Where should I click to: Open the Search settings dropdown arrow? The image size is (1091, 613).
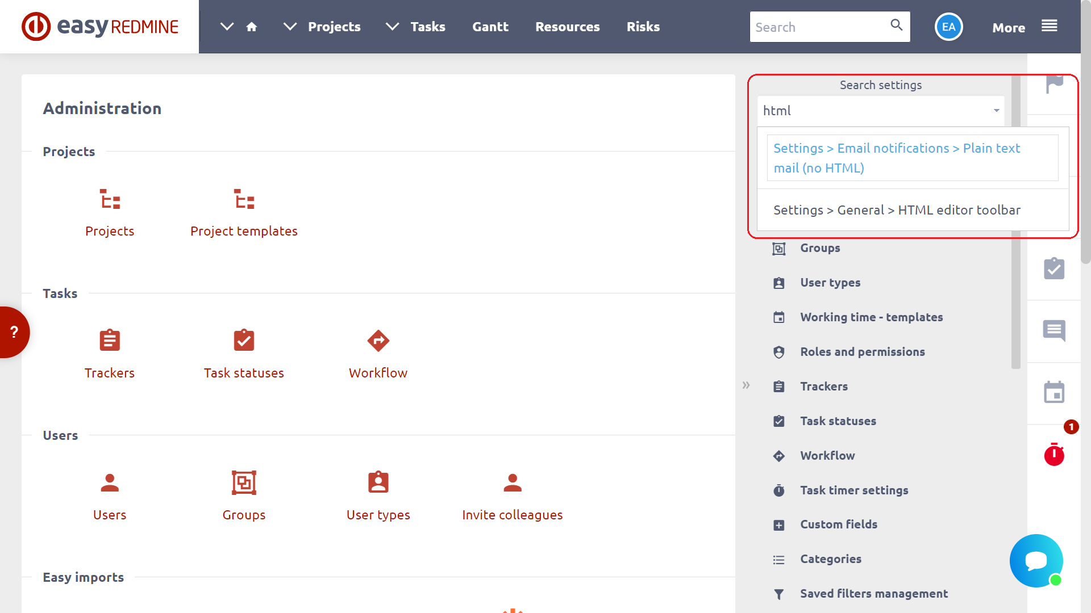tap(996, 111)
